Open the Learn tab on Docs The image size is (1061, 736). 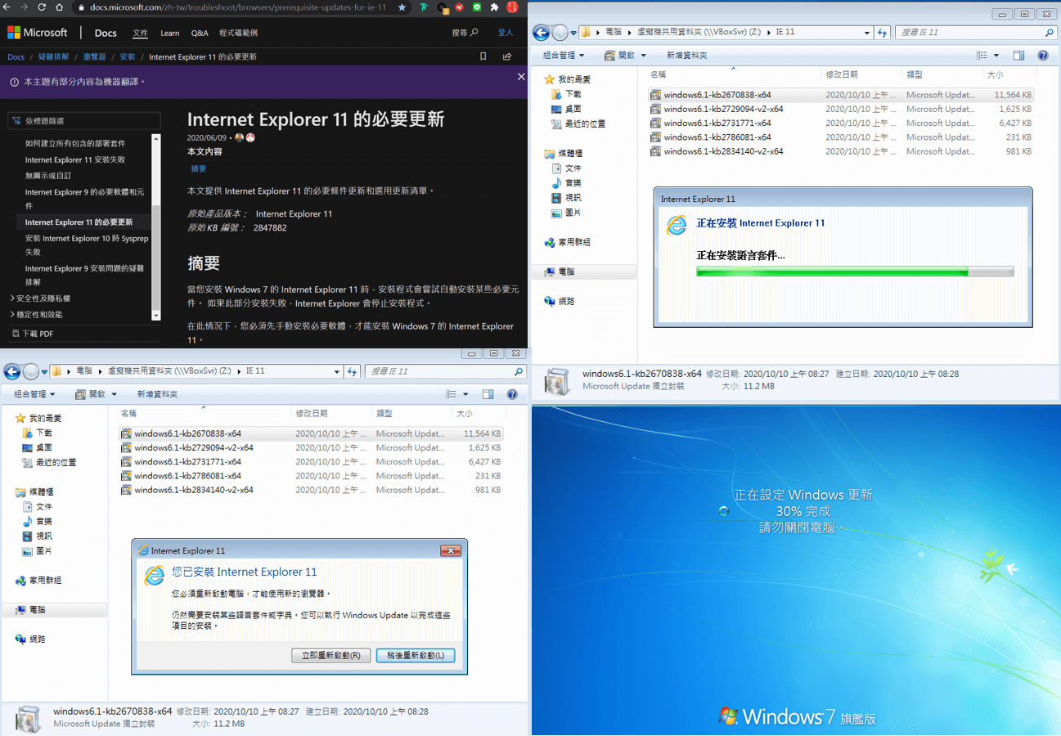click(170, 34)
